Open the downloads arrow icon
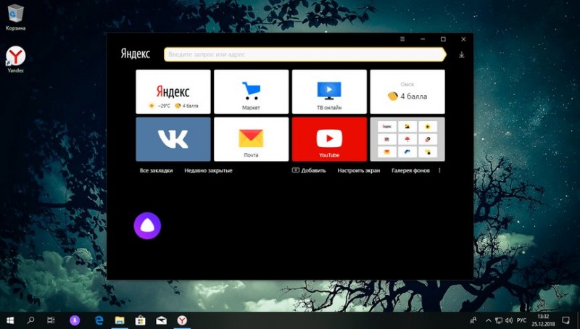Viewport: 580px width, 329px height. coord(462,55)
